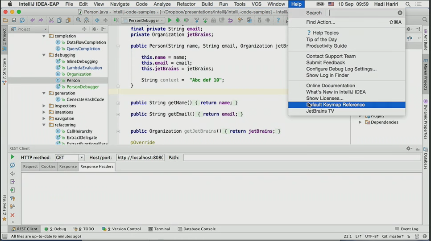Screen dimensions: 431x241
Task: Click the Synchronize refresh toolbar icon
Action: [22, 20]
